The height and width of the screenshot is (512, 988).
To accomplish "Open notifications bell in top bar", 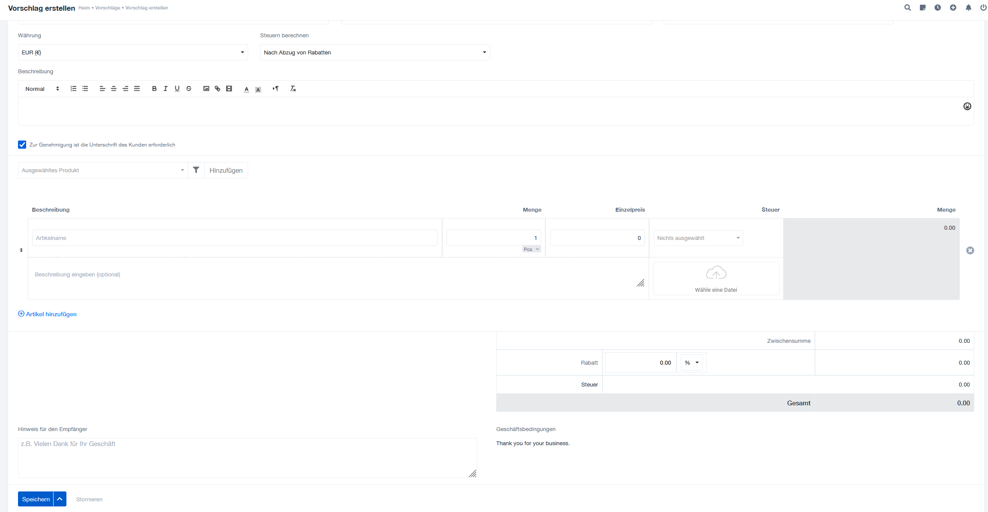I will (968, 8).
